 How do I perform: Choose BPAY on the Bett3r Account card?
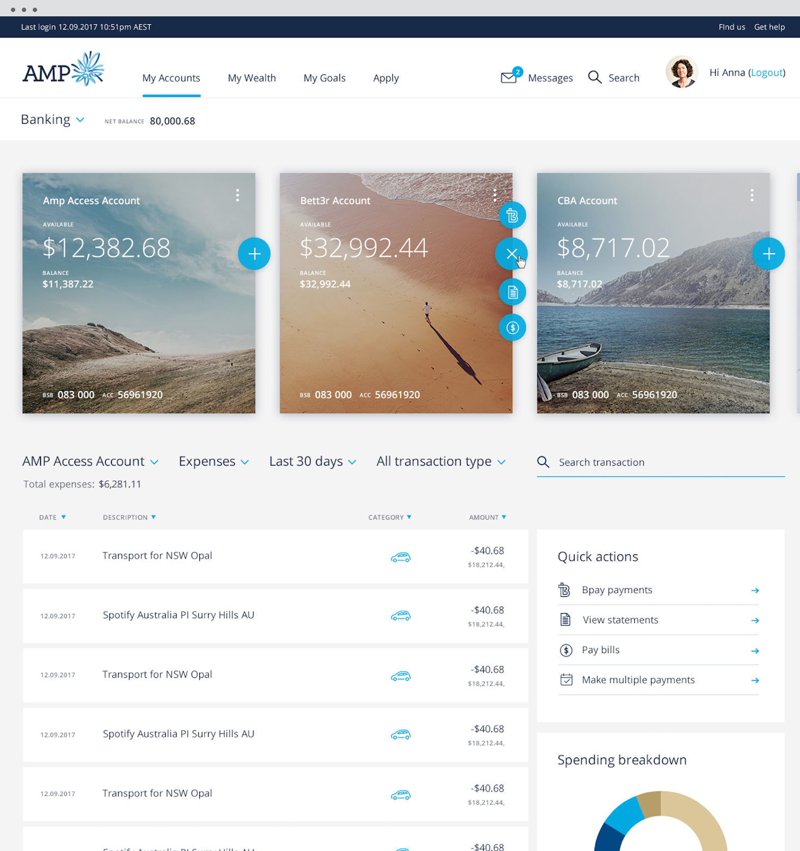[x=512, y=215]
